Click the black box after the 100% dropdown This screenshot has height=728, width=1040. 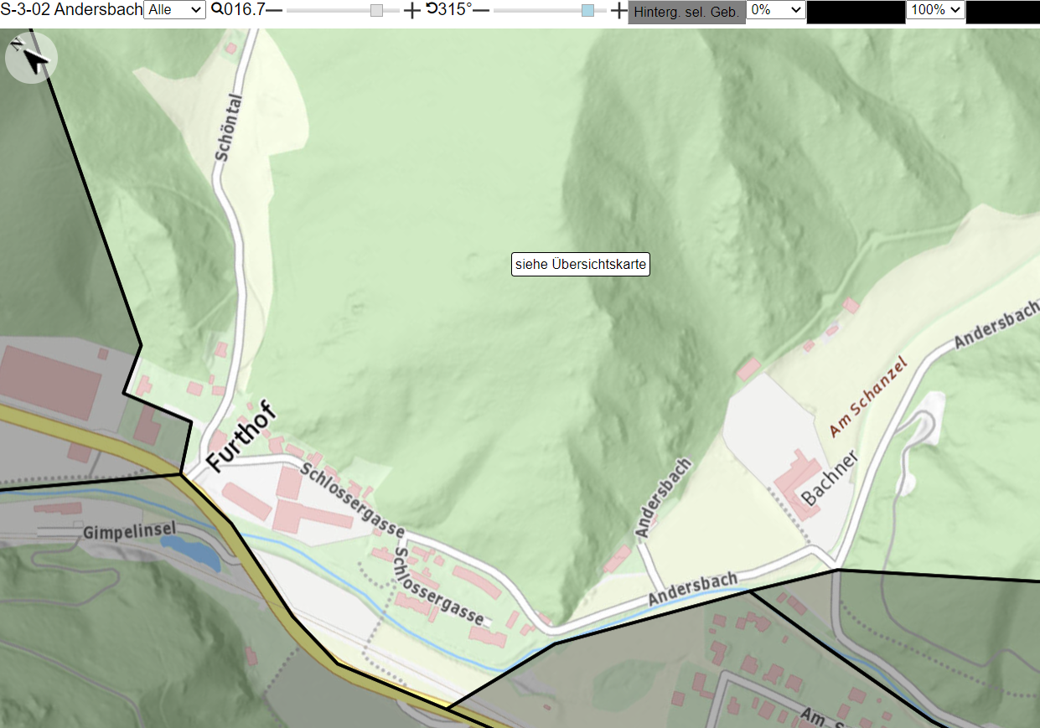[x=1002, y=12]
